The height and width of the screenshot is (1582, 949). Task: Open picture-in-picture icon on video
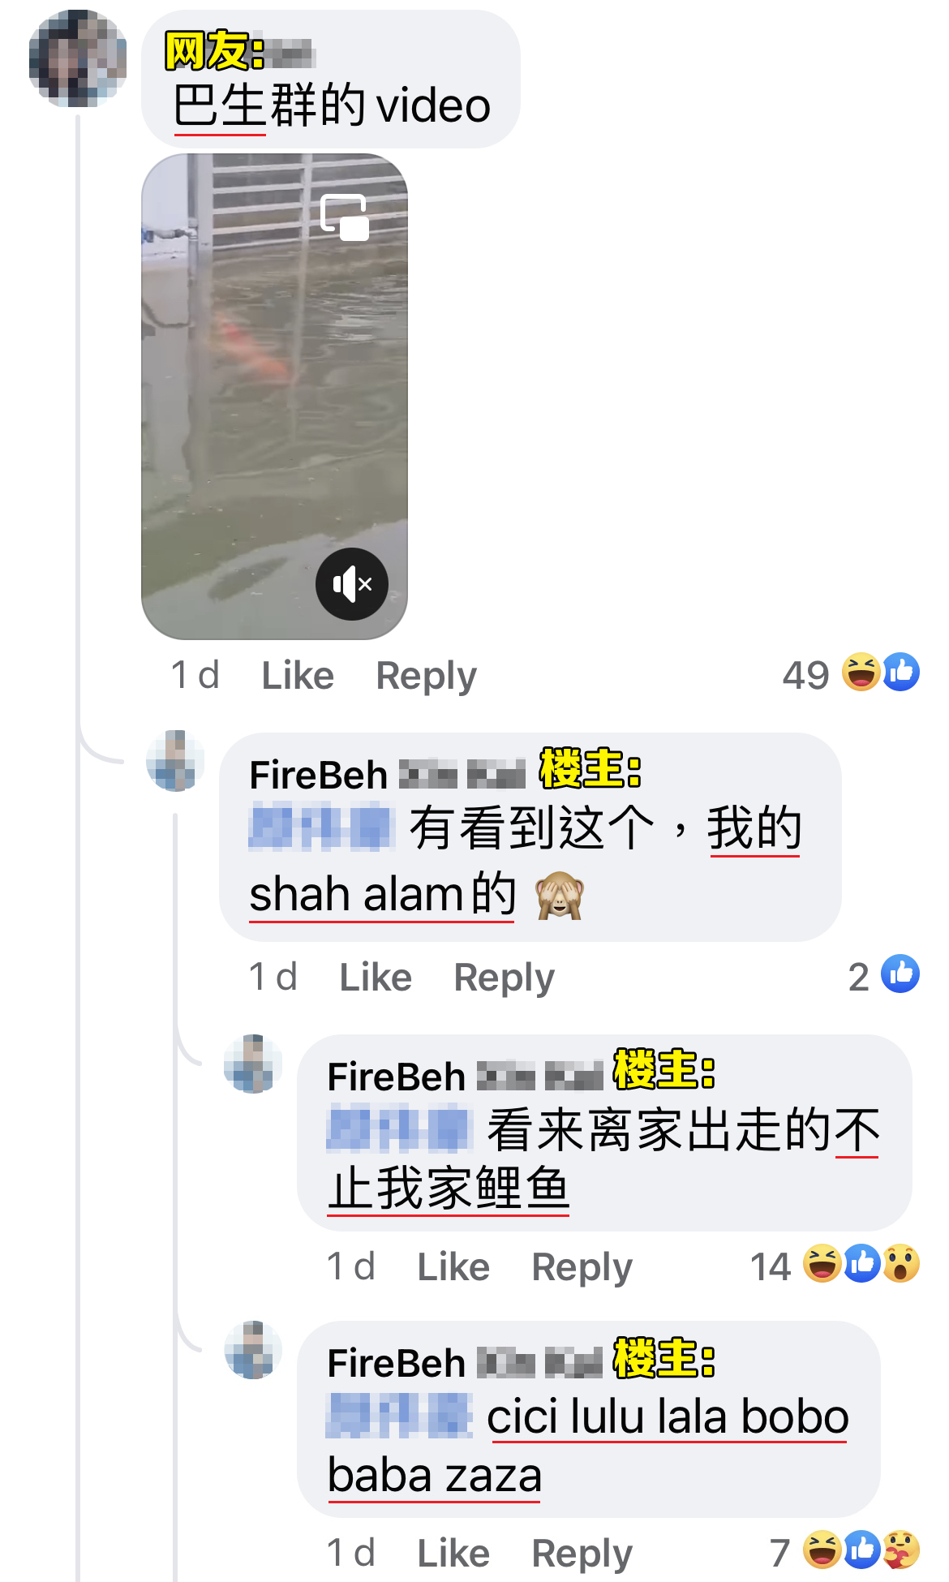345,217
